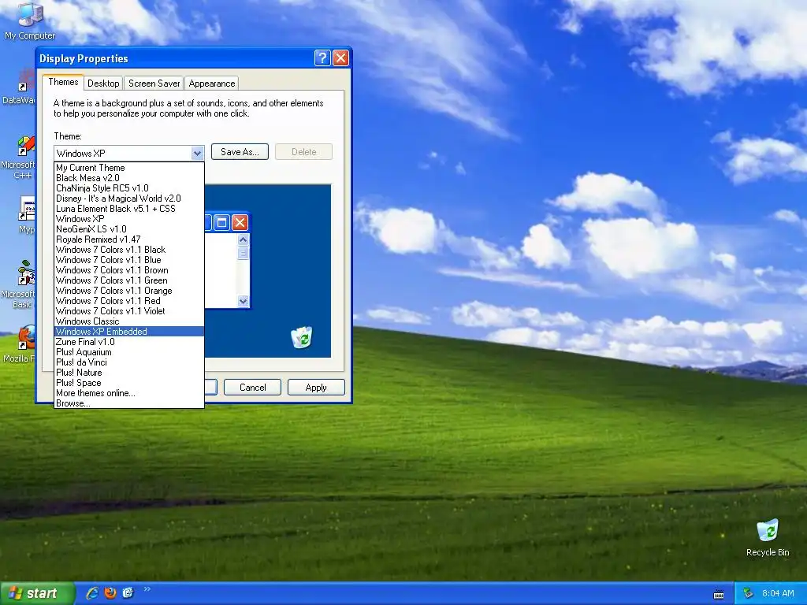Image resolution: width=807 pixels, height=605 pixels.
Task: Open More themes online... entry
Action: click(129, 394)
